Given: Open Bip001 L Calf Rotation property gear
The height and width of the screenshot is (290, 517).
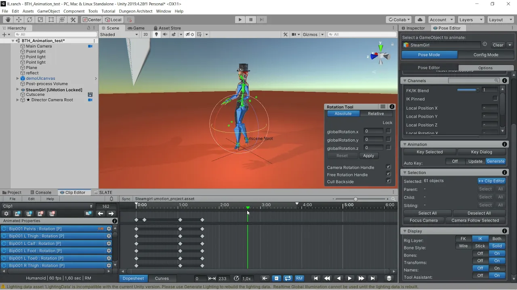Looking at the screenshot, I should coord(109,243).
